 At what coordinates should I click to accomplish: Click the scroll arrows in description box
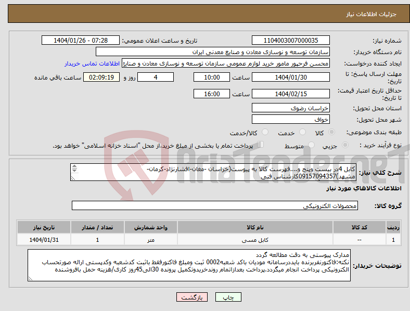(x=74, y=169)
